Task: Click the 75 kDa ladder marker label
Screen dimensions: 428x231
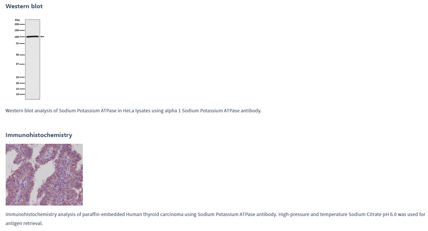Action: [17, 43]
